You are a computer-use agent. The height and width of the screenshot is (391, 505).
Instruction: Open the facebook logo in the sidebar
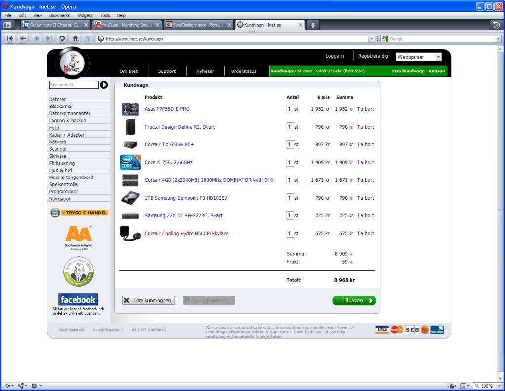click(78, 299)
